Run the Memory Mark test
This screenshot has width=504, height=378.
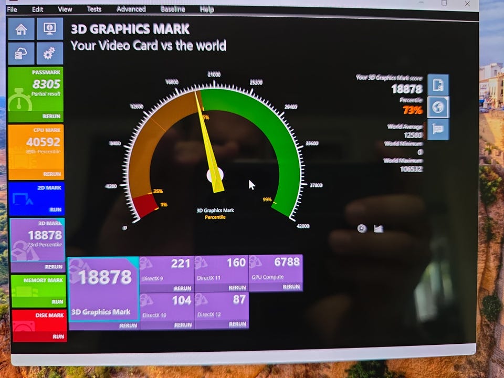coord(58,302)
